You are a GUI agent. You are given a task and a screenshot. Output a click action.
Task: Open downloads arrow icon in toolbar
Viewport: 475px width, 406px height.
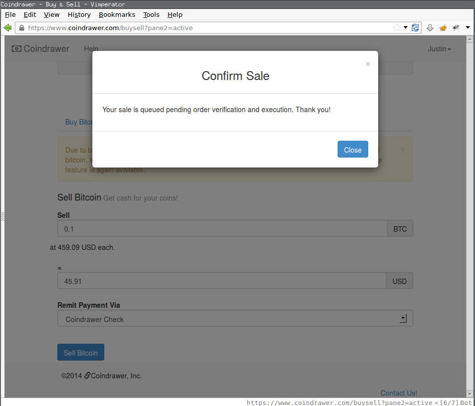click(430, 28)
